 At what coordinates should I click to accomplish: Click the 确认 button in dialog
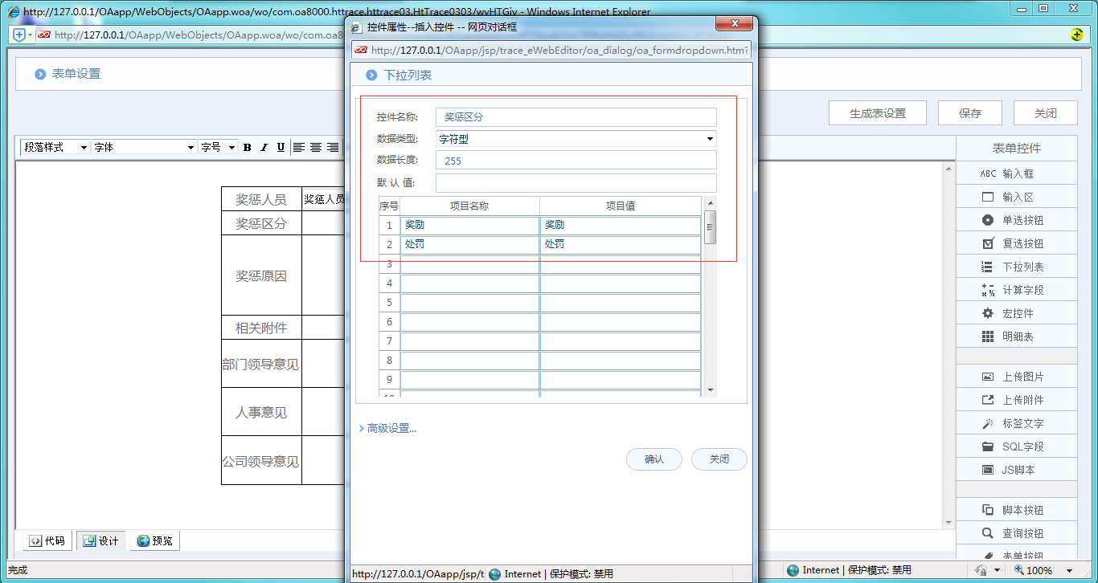click(x=653, y=459)
